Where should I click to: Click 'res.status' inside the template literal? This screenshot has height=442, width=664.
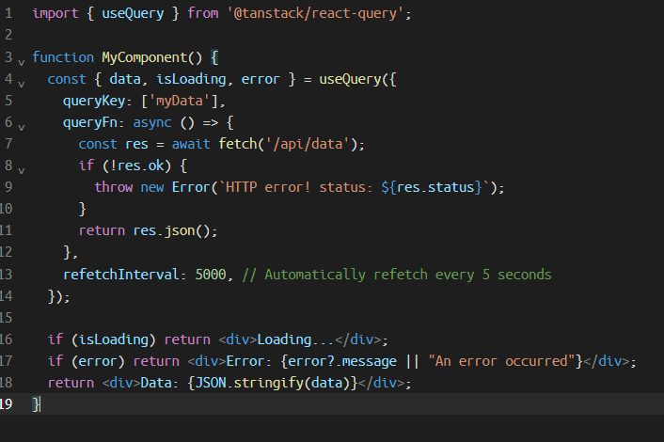tap(435, 187)
